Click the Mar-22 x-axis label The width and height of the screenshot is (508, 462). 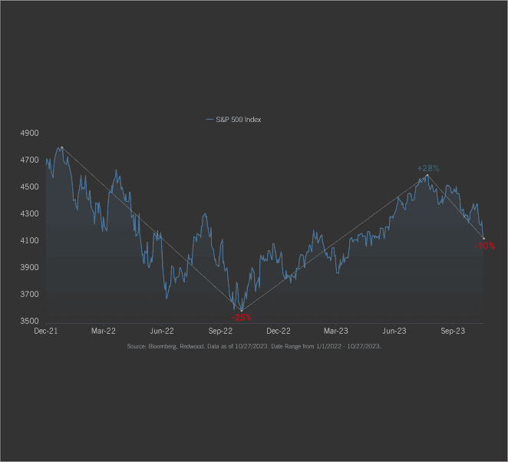pyautogui.click(x=104, y=331)
